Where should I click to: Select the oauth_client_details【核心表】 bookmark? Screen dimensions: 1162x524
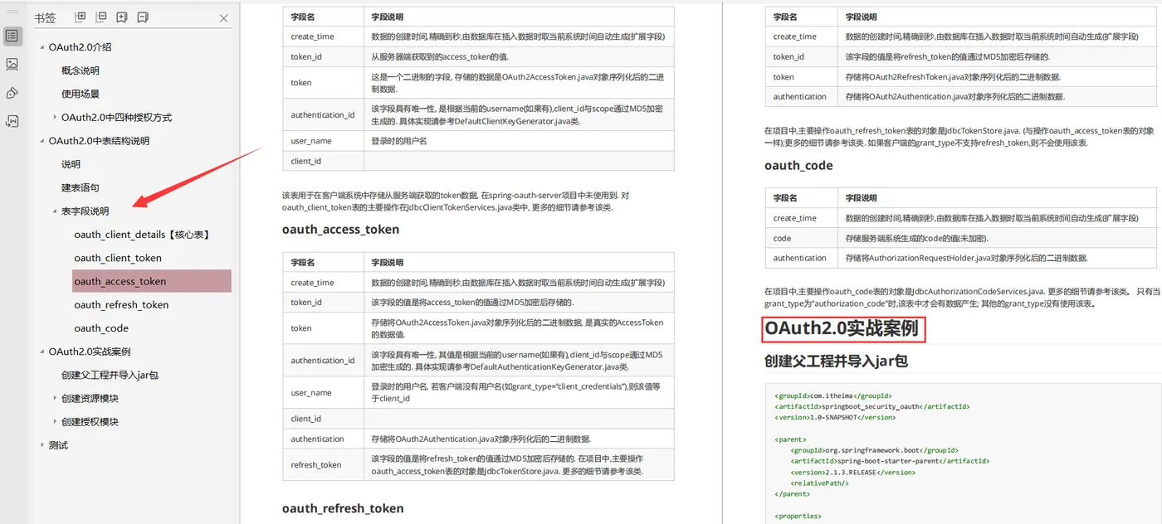[142, 235]
